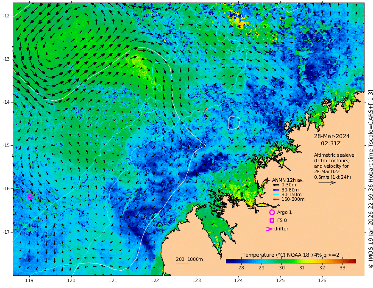Click the temperature color bar at 33
This screenshot has width=373, height=288.
point(342,261)
